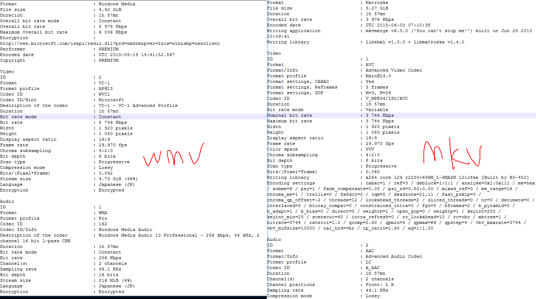Select "VC-1 - VC-1 Advanced Profile" description
This screenshot has height=299, width=536.
coord(138,105)
